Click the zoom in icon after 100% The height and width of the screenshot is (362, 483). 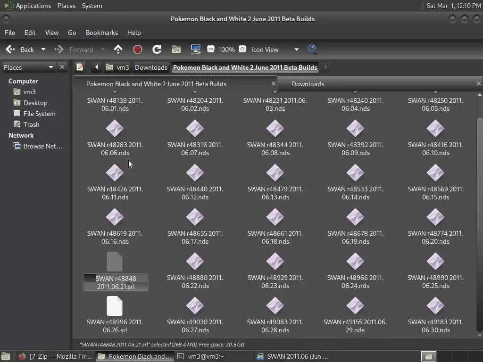coord(242,49)
